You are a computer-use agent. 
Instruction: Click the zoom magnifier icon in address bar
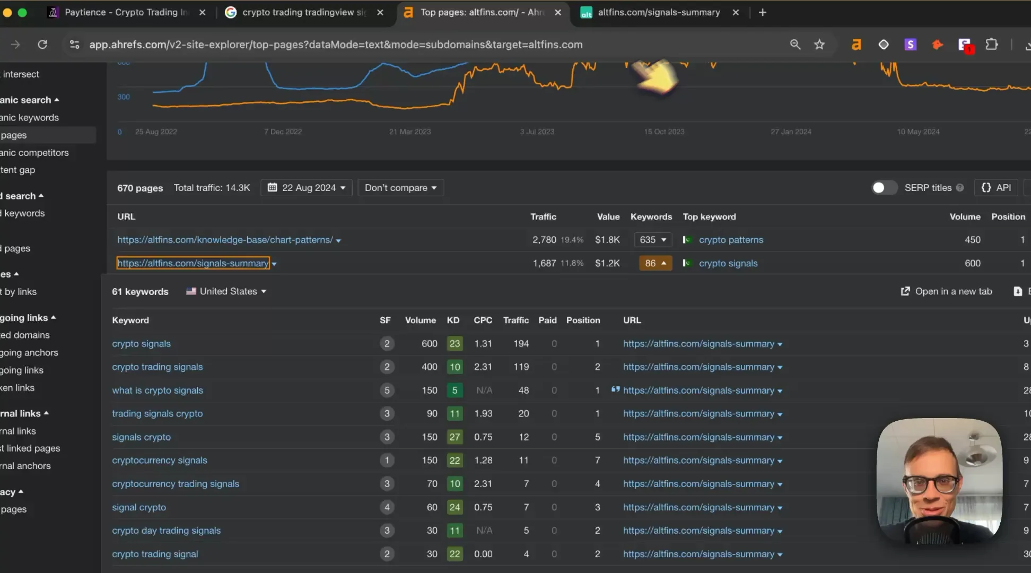(x=795, y=45)
